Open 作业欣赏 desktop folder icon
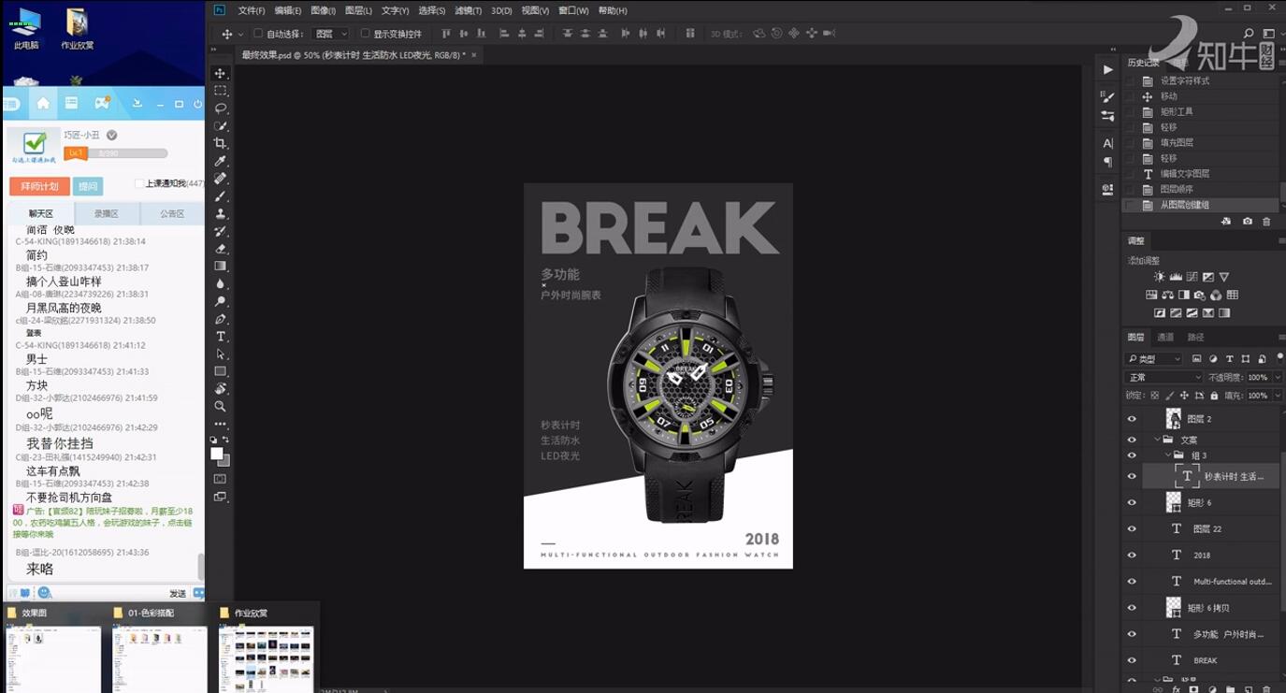The height and width of the screenshot is (693, 1286). click(78, 29)
